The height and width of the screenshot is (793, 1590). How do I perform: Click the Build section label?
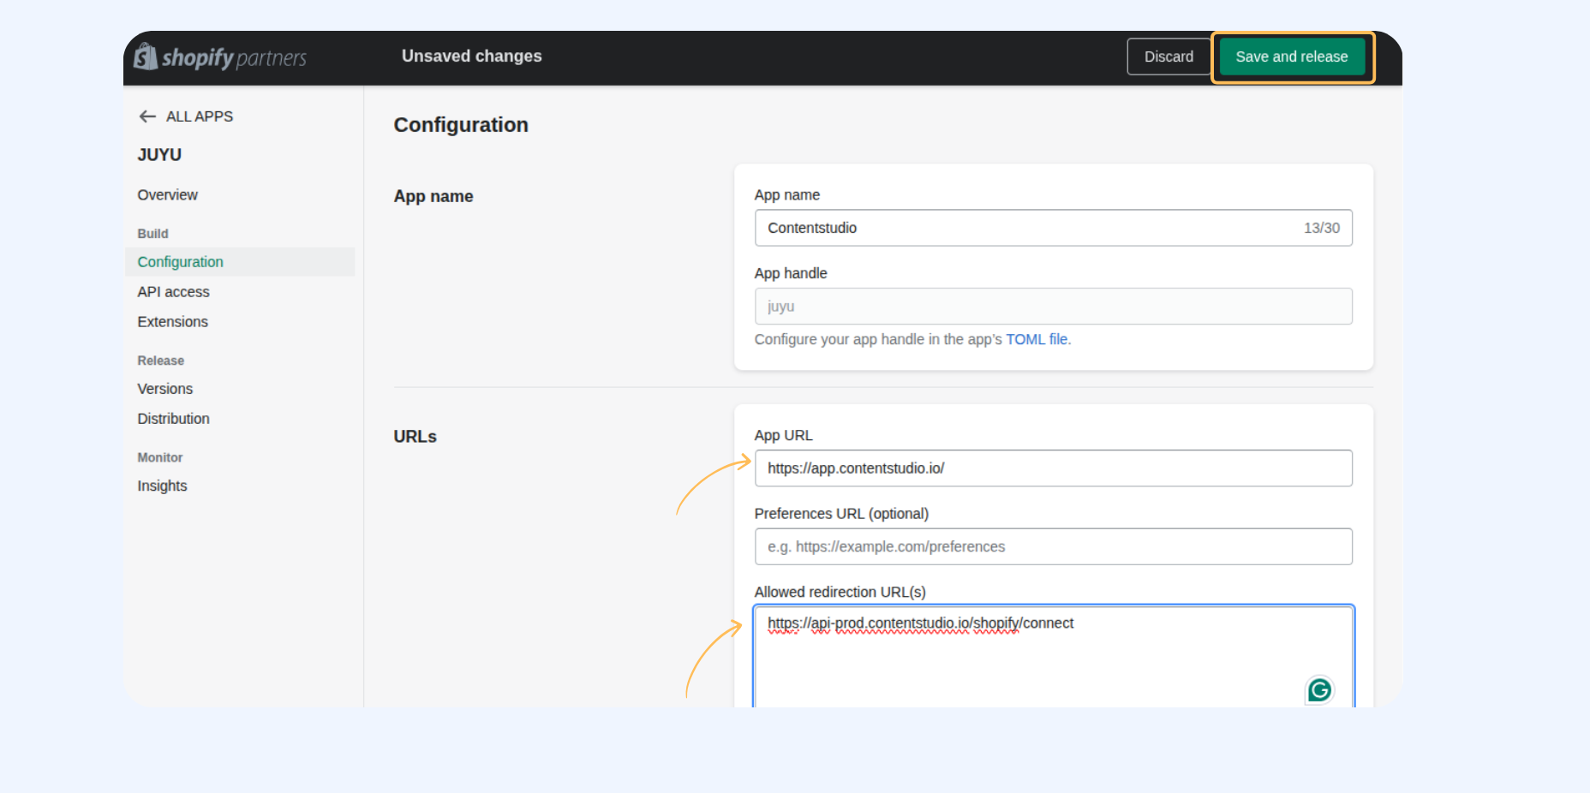click(x=153, y=234)
